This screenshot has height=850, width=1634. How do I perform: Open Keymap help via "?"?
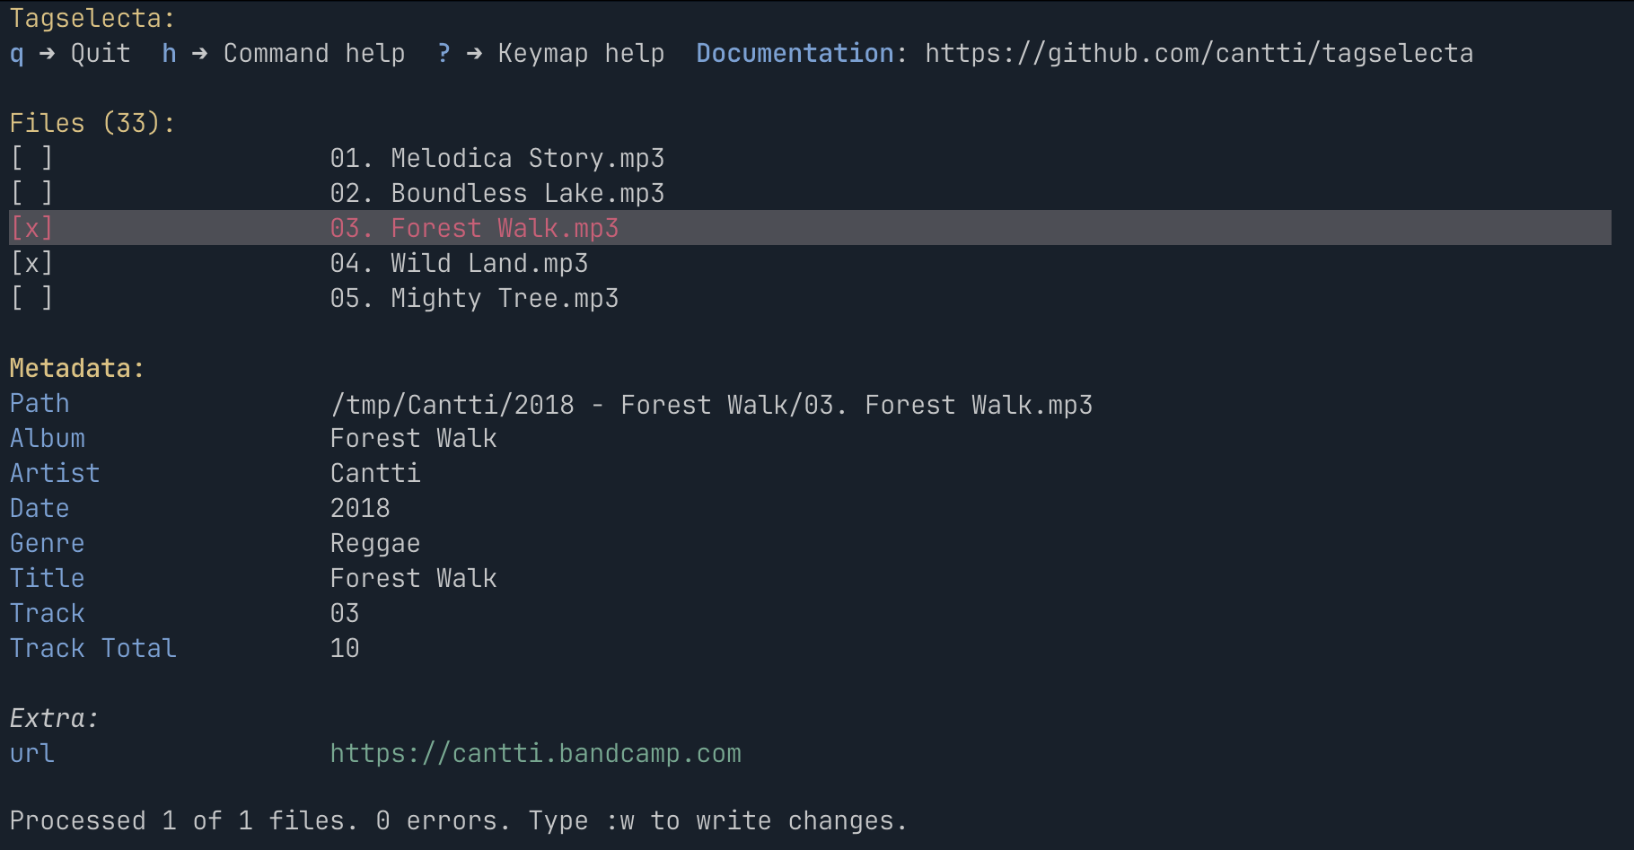[x=442, y=53]
